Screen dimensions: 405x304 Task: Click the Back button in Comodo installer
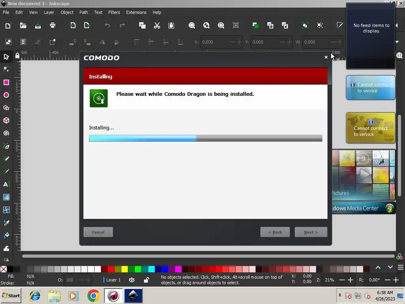coord(275,232)
